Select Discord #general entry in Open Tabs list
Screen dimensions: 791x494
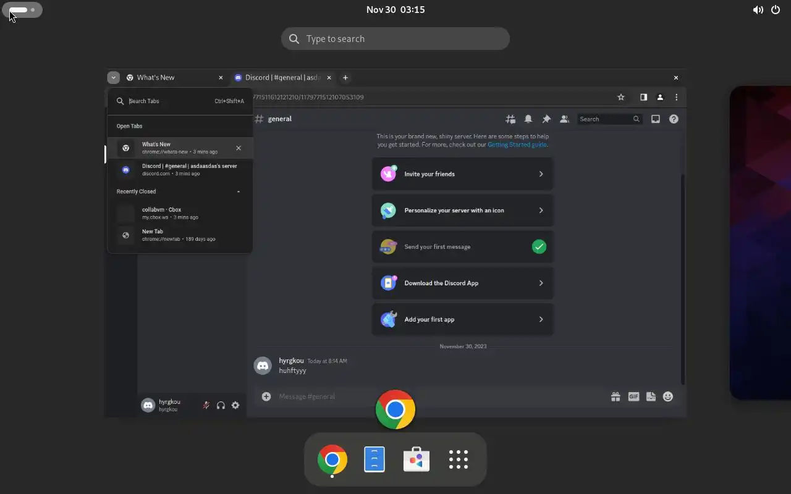coord(180,170)
